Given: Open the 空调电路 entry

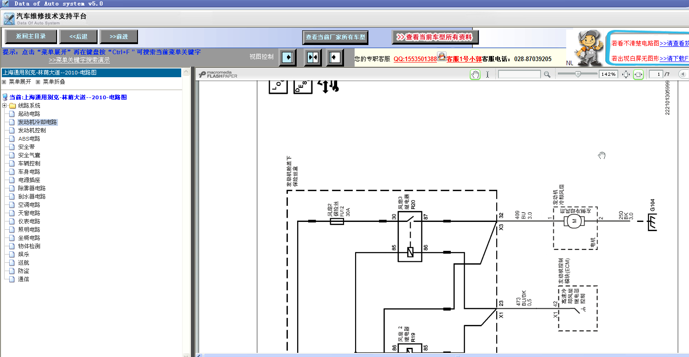Looking at the screenshot, I should click(29, 205).
